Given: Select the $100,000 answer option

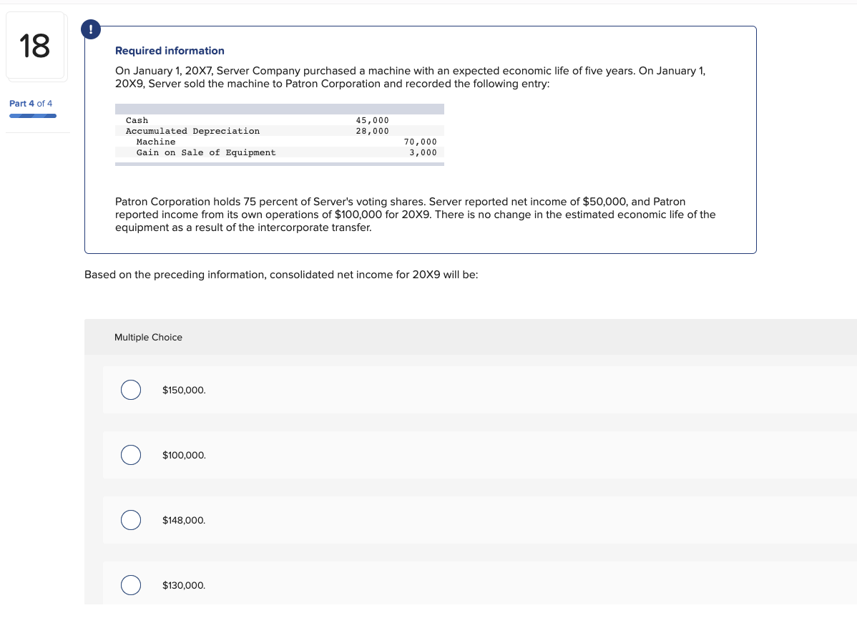Looking at the screenshot, I should tap(131, 455).
